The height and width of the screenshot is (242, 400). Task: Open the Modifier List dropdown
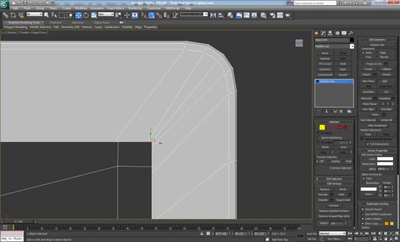coord(334,46)
